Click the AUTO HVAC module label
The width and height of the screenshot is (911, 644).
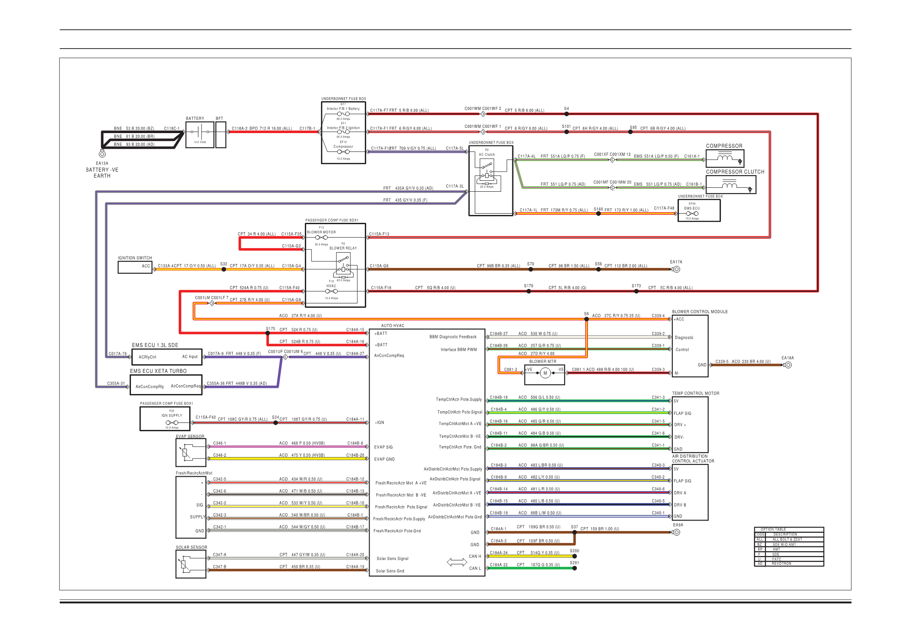point(392,326)
